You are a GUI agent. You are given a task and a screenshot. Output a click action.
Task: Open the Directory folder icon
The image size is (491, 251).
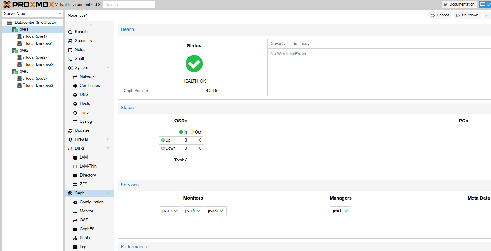coord(75,176)
